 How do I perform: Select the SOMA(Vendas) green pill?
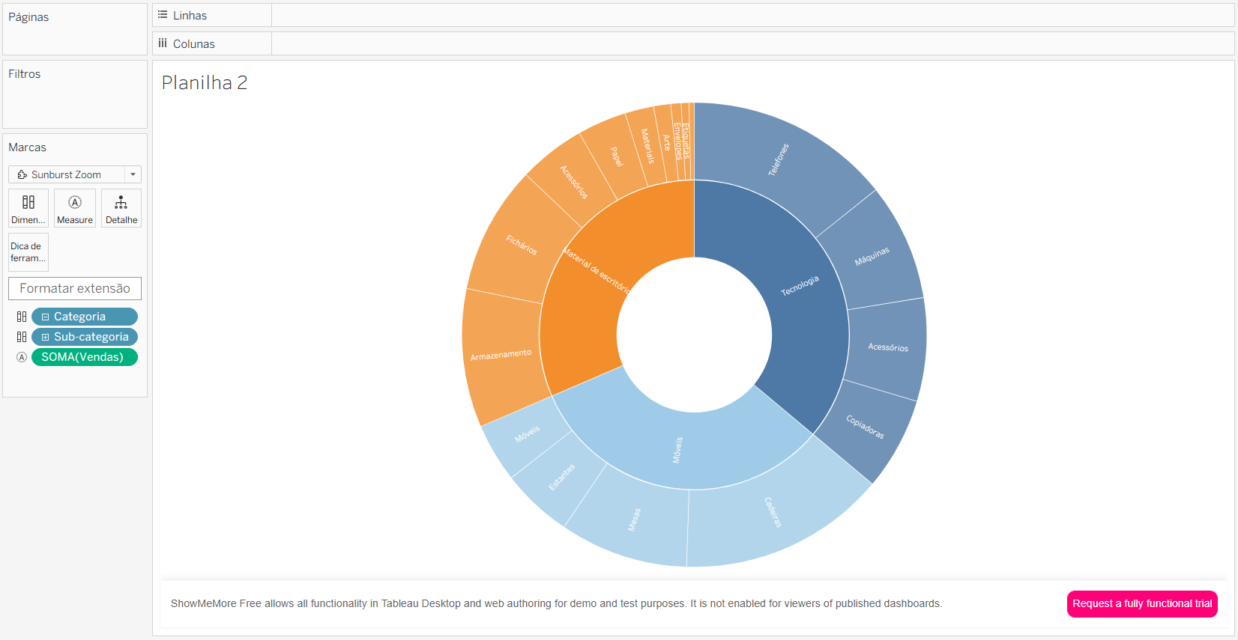[84, 357]
